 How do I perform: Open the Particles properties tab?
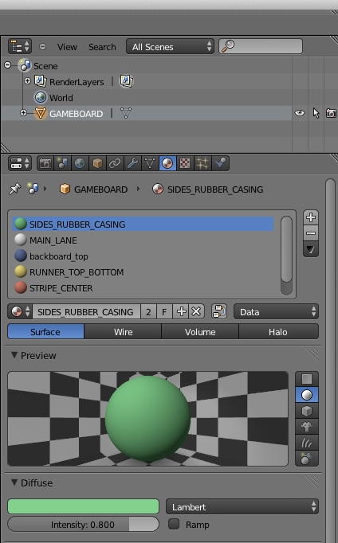(202, 163)
